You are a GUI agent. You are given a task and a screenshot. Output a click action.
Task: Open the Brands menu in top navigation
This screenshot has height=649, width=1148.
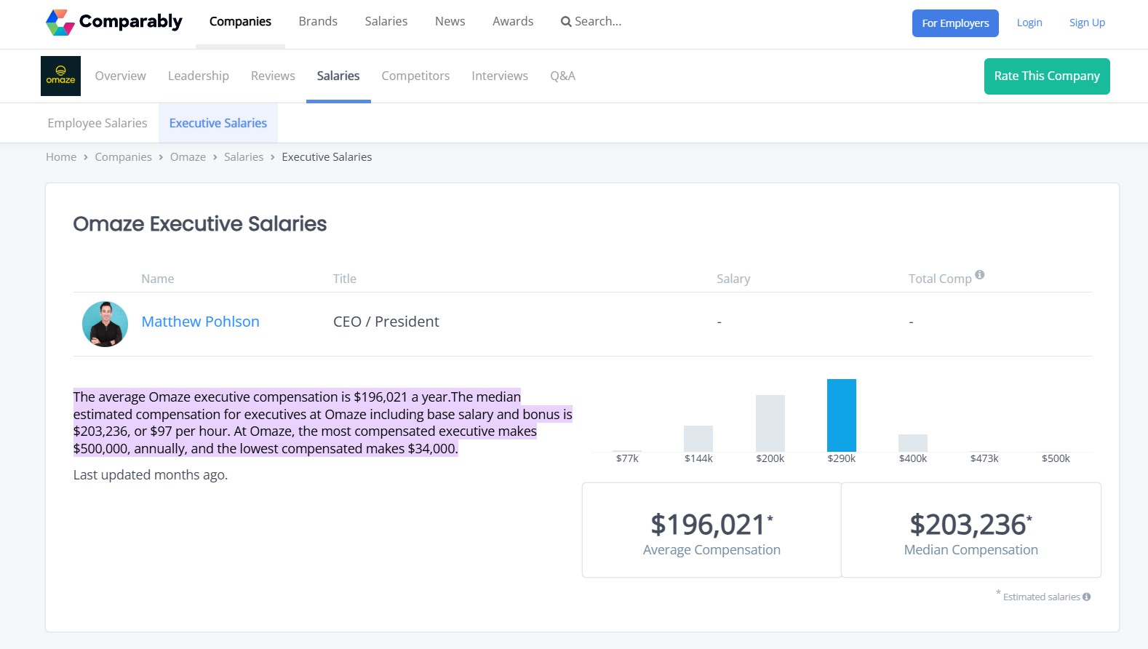click(318, 21)
